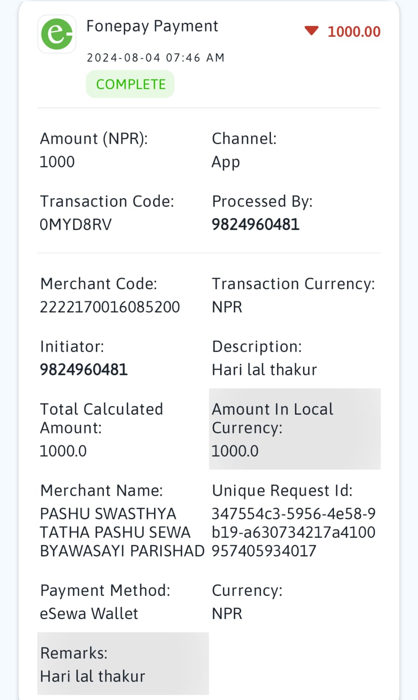Viewport: 418px width, 700px height.
Task: Tap Payment Method eSewa Wallet
Action: click(89, 613)
